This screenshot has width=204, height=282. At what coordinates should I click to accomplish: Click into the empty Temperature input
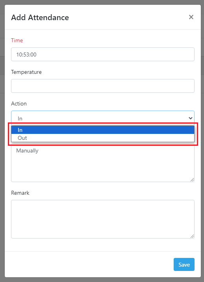103,86
